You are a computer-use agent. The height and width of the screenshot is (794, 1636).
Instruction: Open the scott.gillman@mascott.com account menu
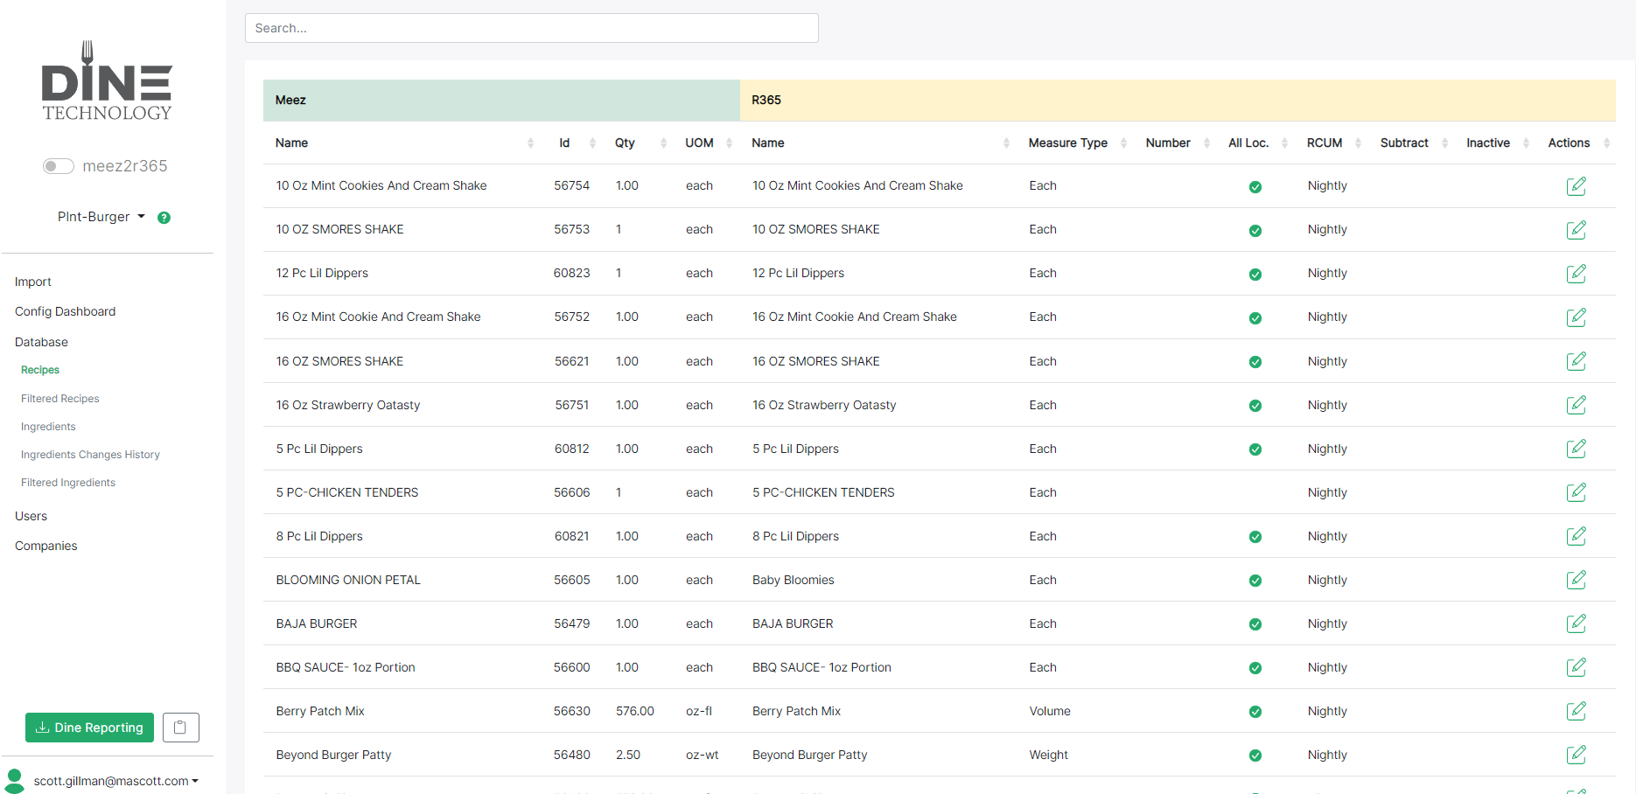[115, 781]
